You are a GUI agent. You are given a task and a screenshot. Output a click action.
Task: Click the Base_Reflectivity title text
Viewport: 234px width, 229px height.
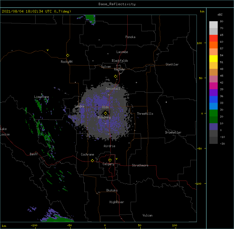tap(117, 4)
